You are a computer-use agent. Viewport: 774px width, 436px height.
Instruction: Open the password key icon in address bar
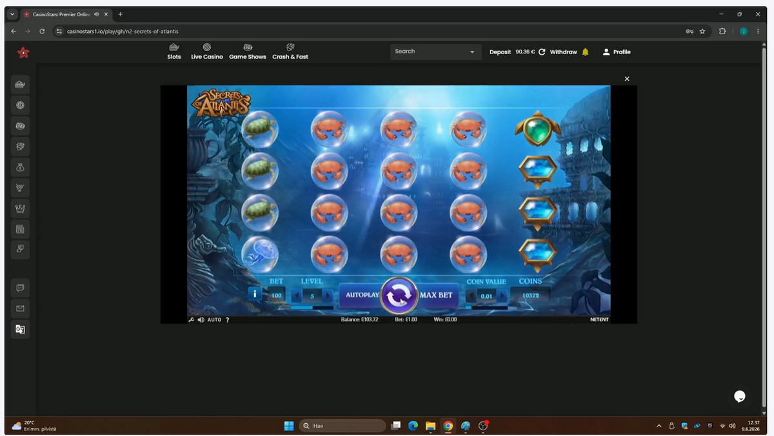pos(690,31)
